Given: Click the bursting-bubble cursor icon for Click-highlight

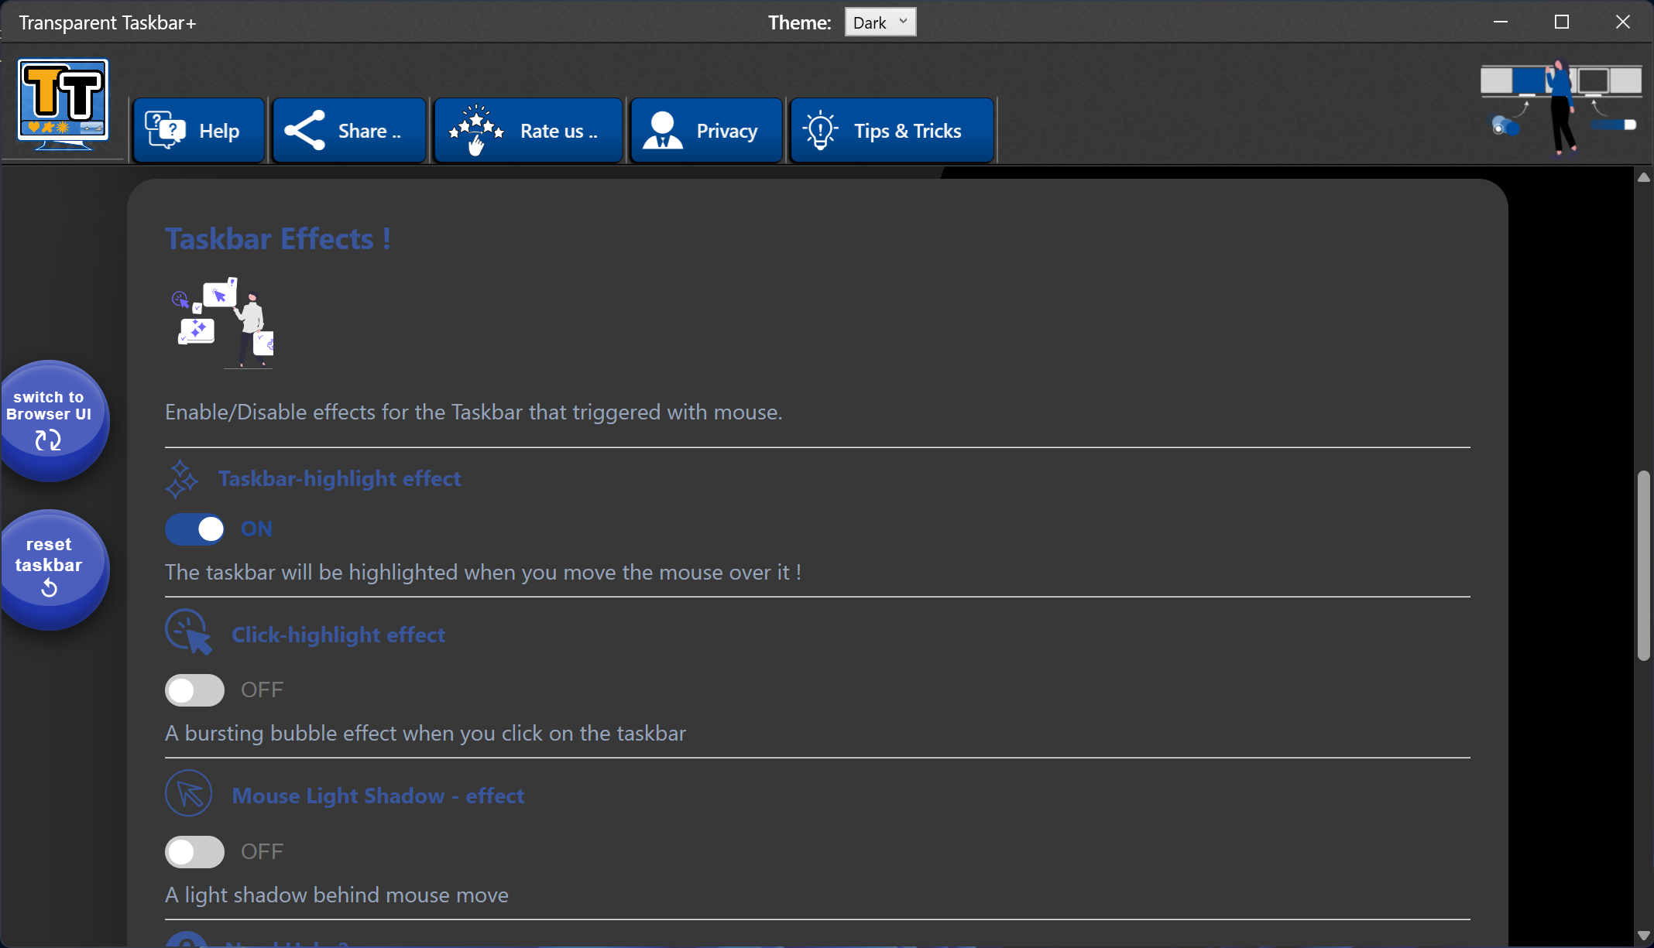Looking at the screenshot, I should (188, 633).
